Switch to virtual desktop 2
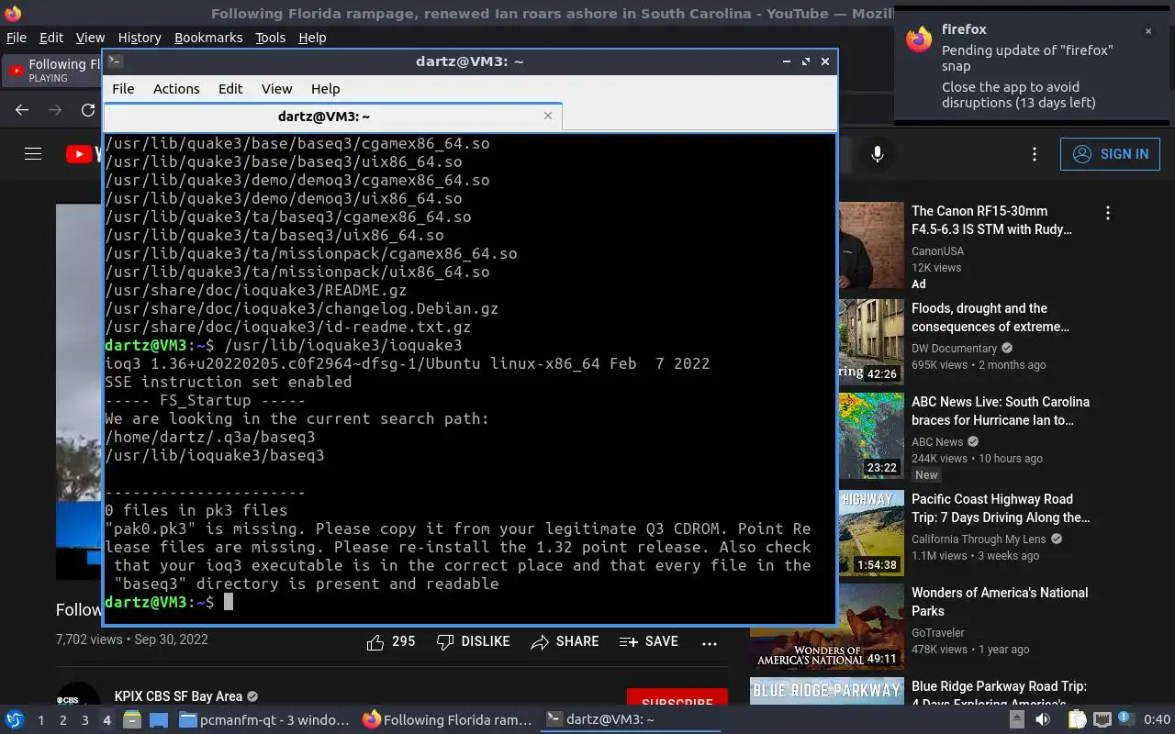This screenshot has width=1175, height=734. coord(63,720)
